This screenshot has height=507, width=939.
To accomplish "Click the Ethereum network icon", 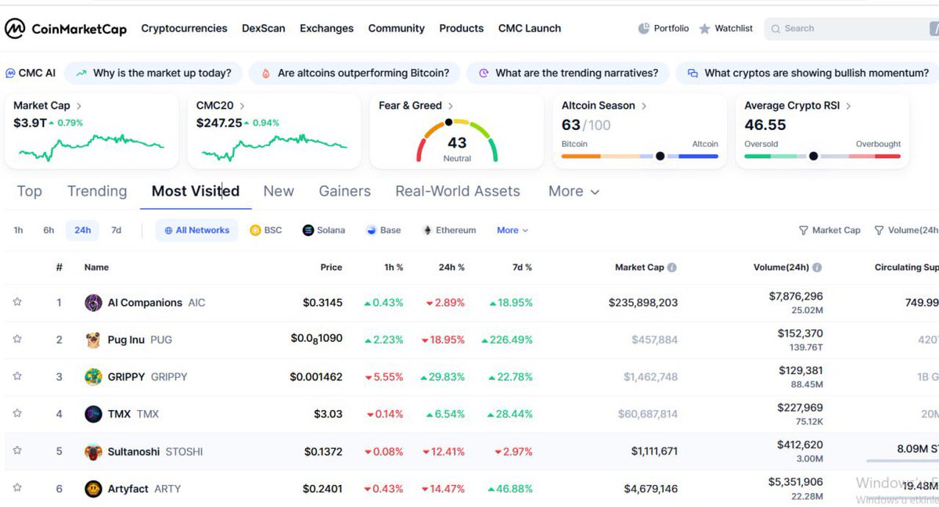I will click(x=427, y=230).
